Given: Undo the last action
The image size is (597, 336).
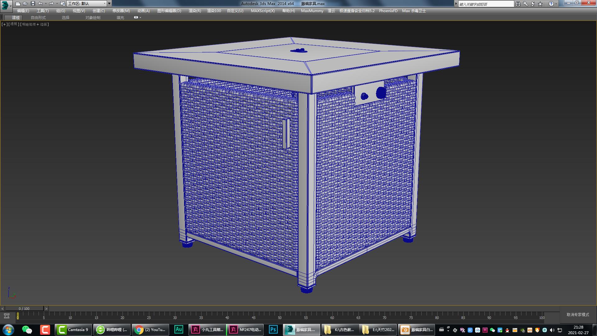Looking at the screenshot, I should click(40, 3).
